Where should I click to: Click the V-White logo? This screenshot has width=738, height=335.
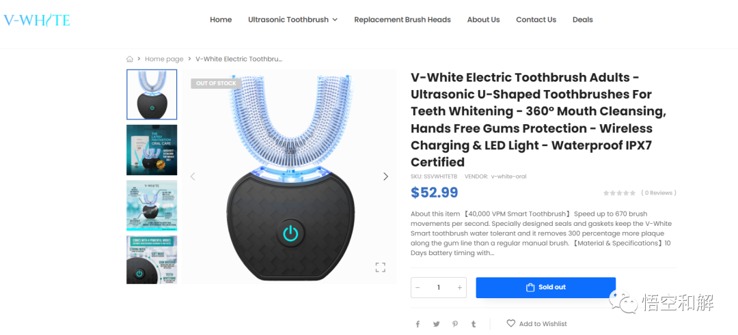click(x=37, y=20)
